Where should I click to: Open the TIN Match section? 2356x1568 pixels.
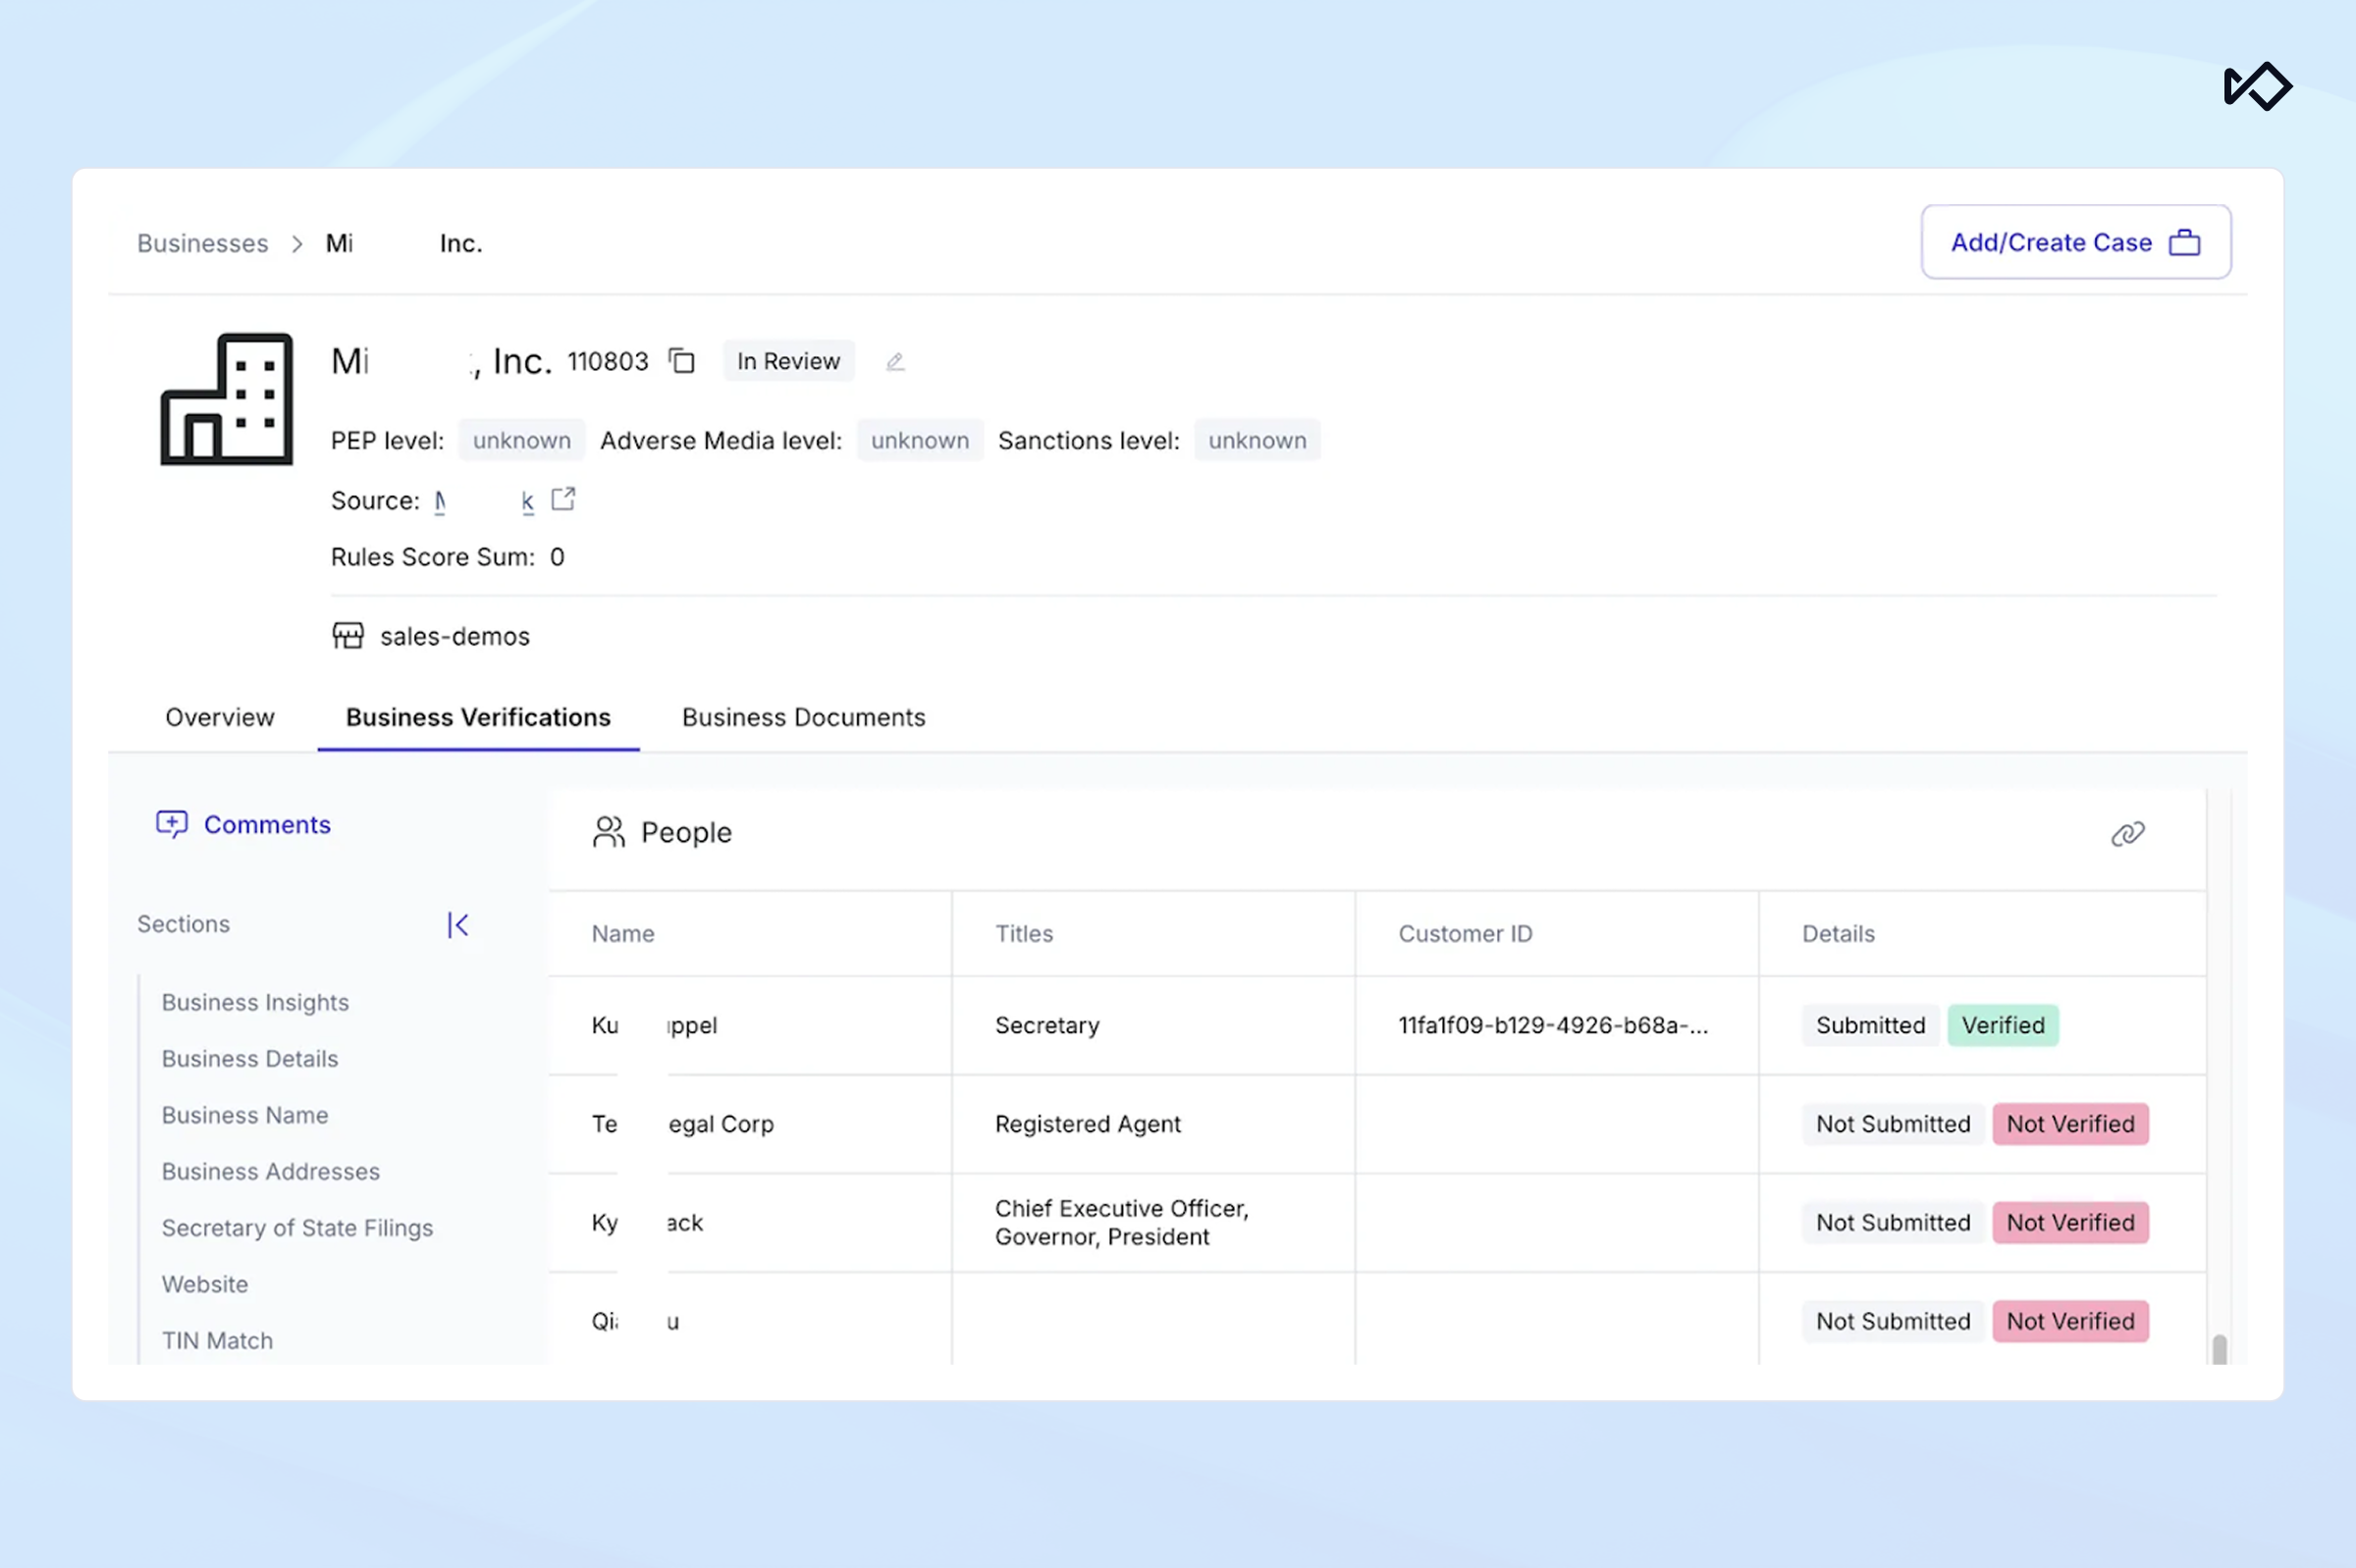click(217, 1340)
